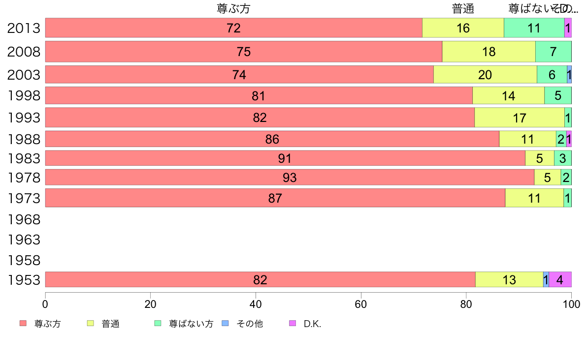585x362 pixels.
Task: Click the green 尊ばない方 legend swatch
Action: click(x=158, y=323)
